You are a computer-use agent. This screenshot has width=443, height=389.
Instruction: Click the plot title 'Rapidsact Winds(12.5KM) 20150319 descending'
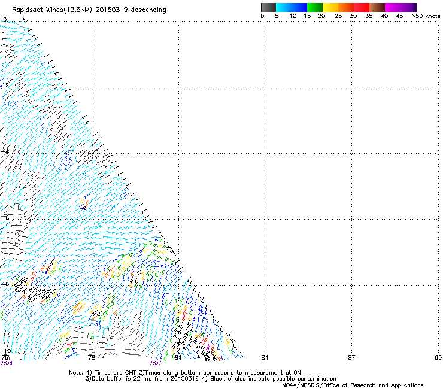89,10
